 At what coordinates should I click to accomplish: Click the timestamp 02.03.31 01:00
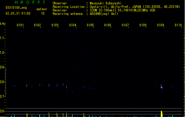(x=18, y=13)
